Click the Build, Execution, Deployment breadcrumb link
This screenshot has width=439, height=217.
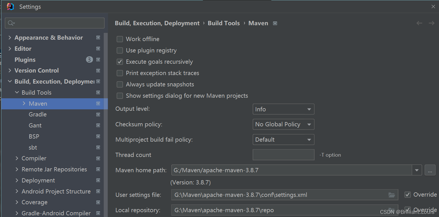157,23
